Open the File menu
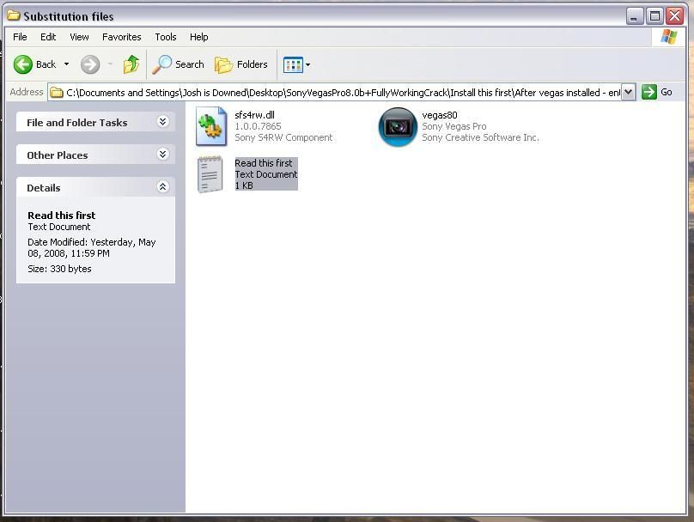The width and height of the screenshot is (694, 522). (x=20, y=37)
